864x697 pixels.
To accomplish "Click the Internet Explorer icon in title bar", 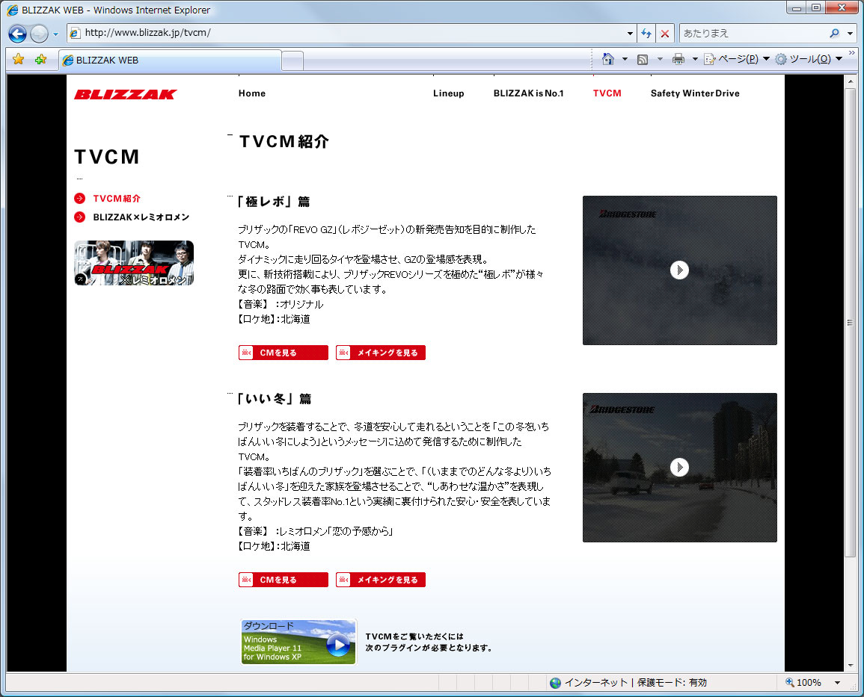I will point(12,10).
